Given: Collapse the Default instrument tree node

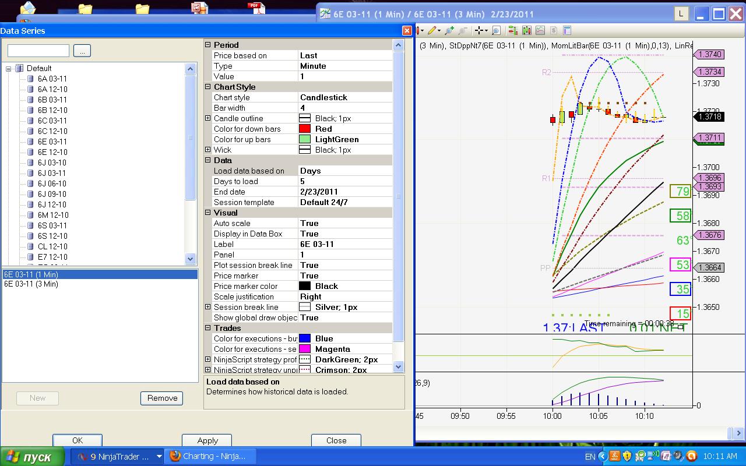Looking at the screenshot, I should click(x=9, y=68).
